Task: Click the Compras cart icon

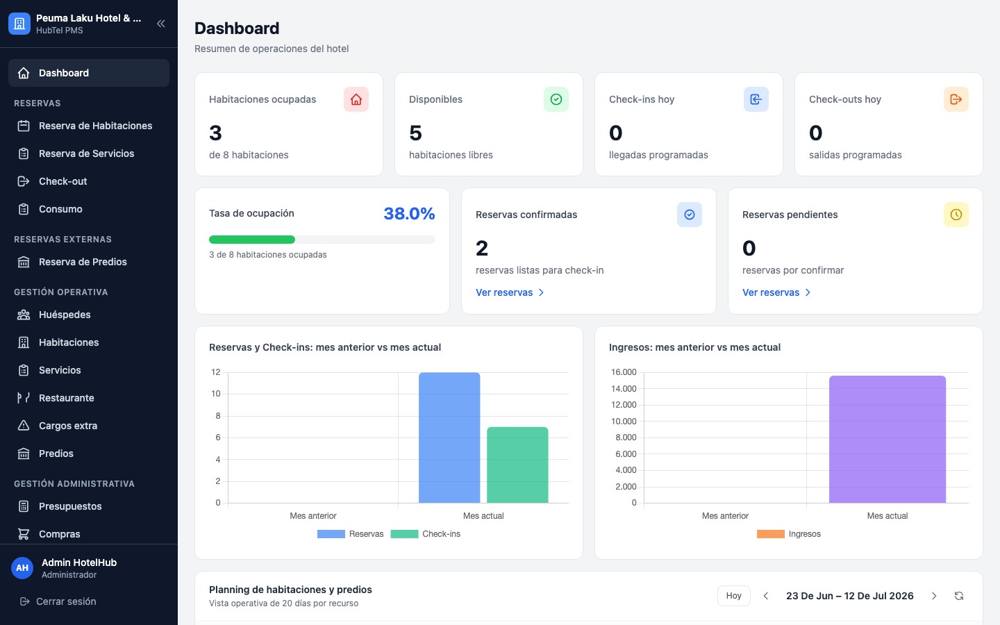Action: (x=24, y=534)
